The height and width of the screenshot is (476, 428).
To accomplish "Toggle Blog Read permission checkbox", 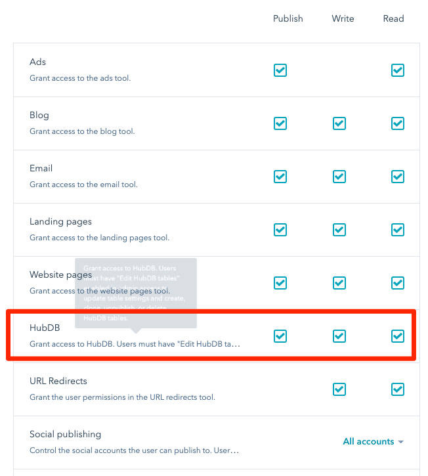I will tap(397, 123).
